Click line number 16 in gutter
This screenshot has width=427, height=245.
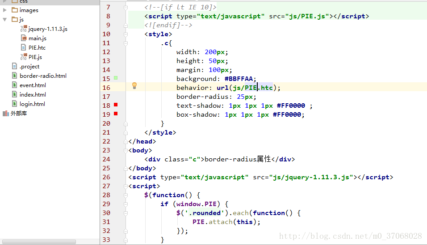click(x=106, y=88)
